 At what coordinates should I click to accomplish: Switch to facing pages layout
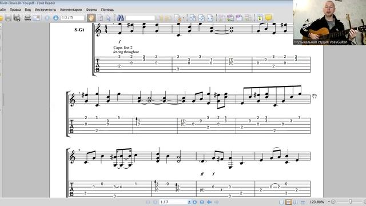coord(296,202)
